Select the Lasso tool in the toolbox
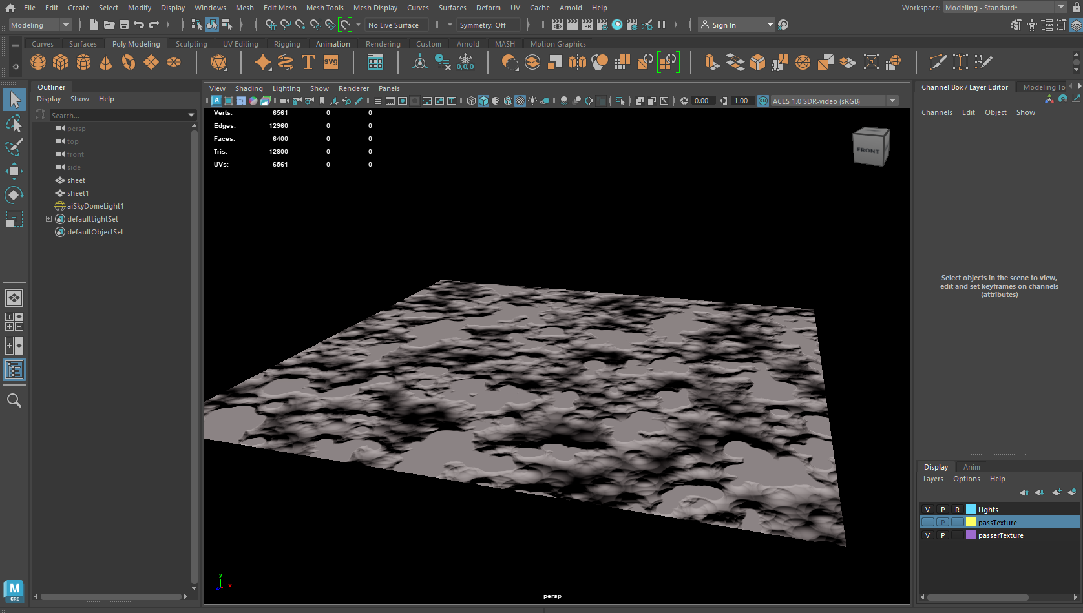The width and height of the screenshot is (1083, 613). point(14,123)
